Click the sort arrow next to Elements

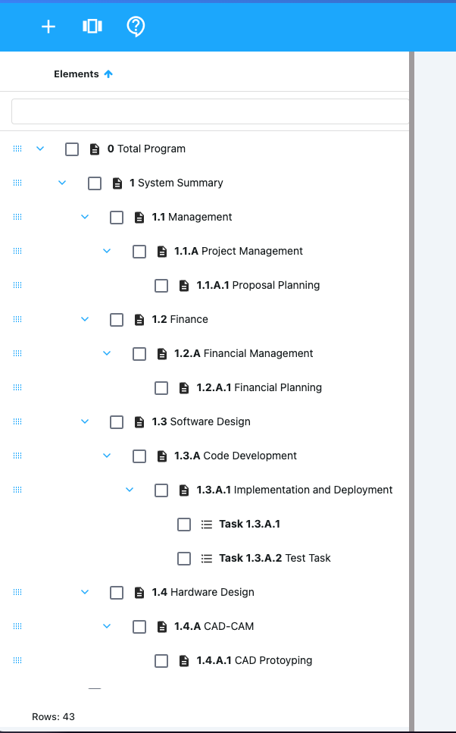108,74
